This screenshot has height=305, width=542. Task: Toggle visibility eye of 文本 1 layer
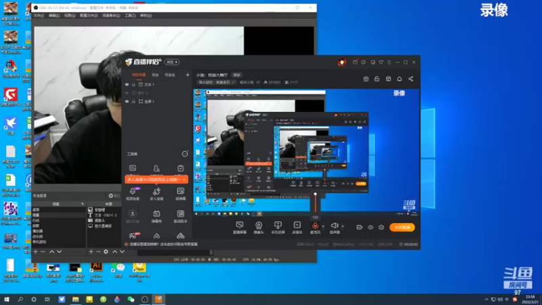tap(127, 84)
